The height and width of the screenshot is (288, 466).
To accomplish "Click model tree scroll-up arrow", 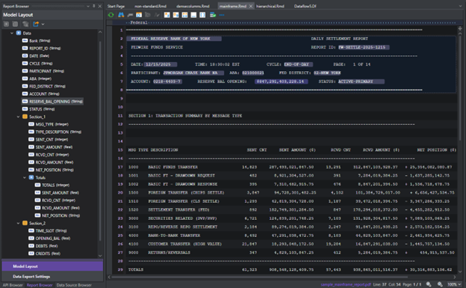I will click(x=100, y=32).
